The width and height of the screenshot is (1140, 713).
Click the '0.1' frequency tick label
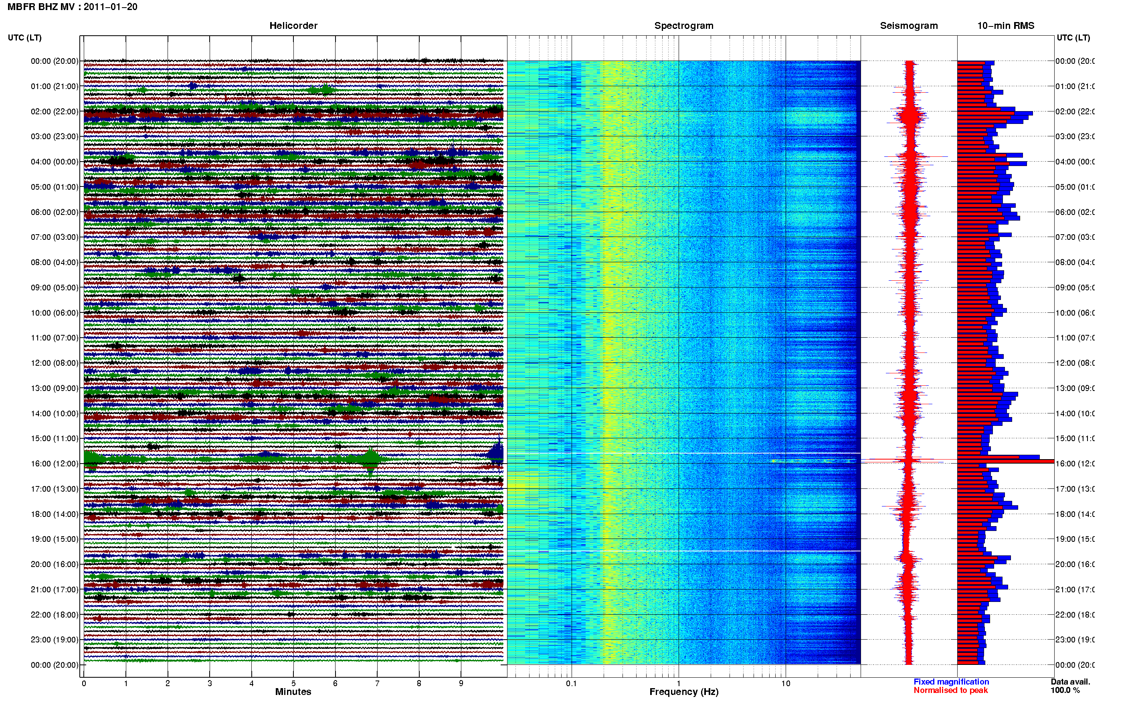pyautogui.click(x=571, y=683)
